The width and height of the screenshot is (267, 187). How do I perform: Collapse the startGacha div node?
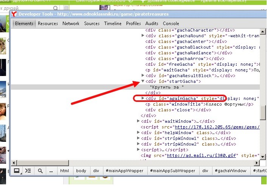143,81
